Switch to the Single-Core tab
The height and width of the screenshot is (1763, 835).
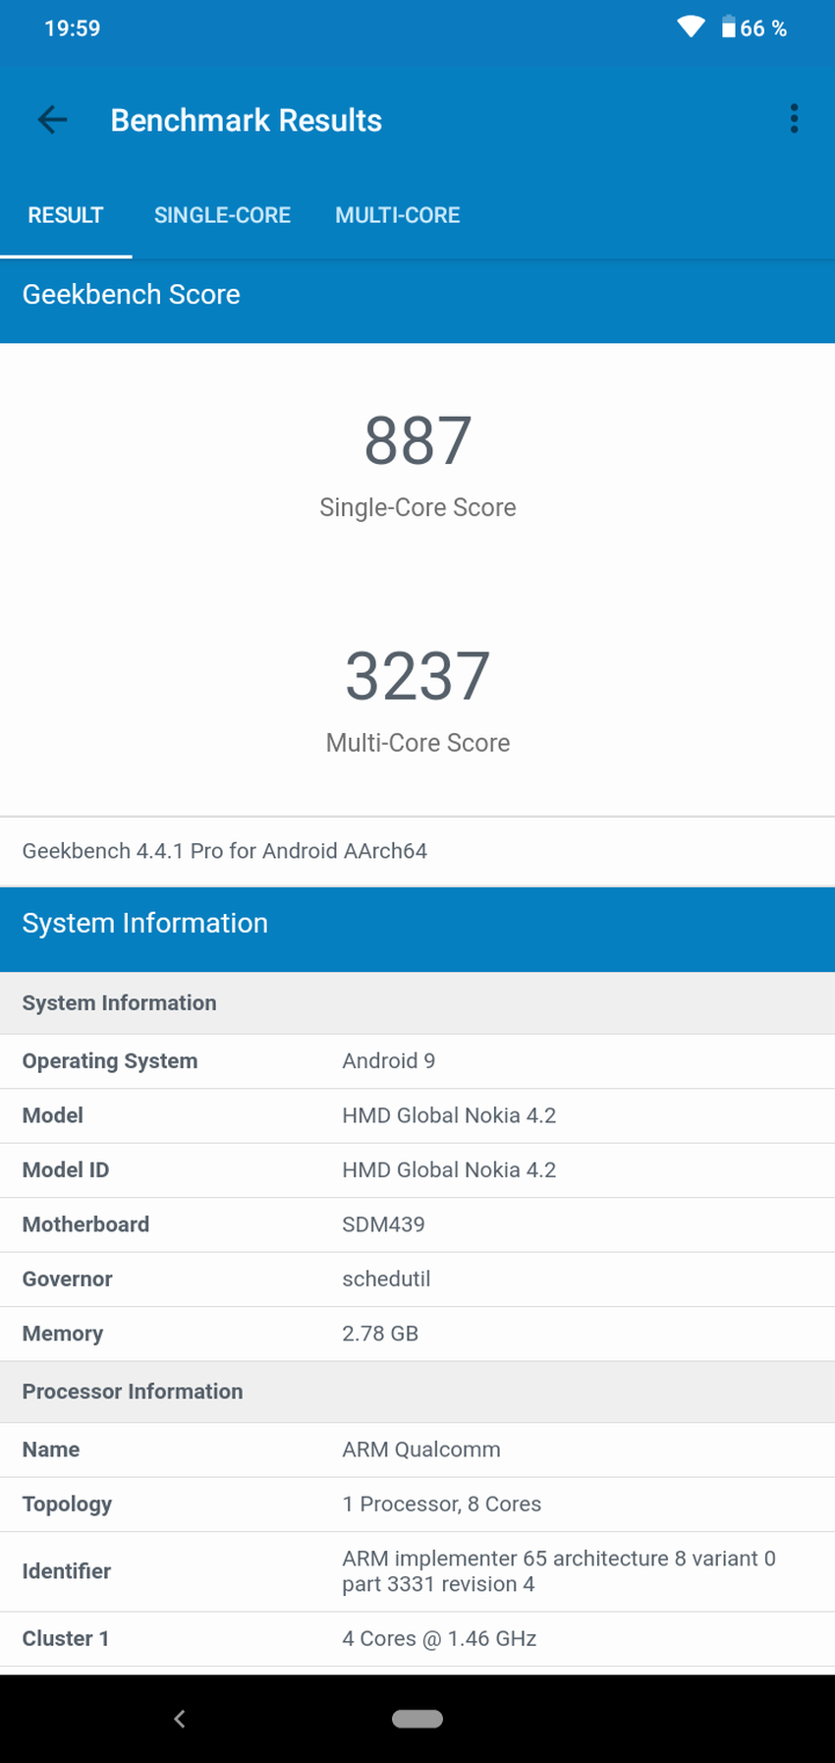(x=222, y=215)
